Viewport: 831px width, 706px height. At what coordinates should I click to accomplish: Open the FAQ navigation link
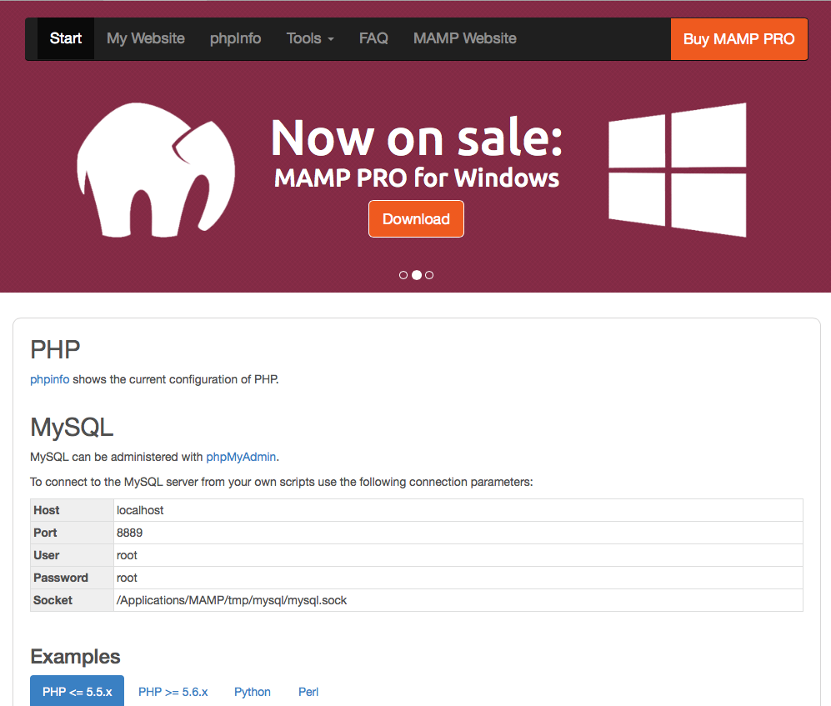[x=373, y=38]
